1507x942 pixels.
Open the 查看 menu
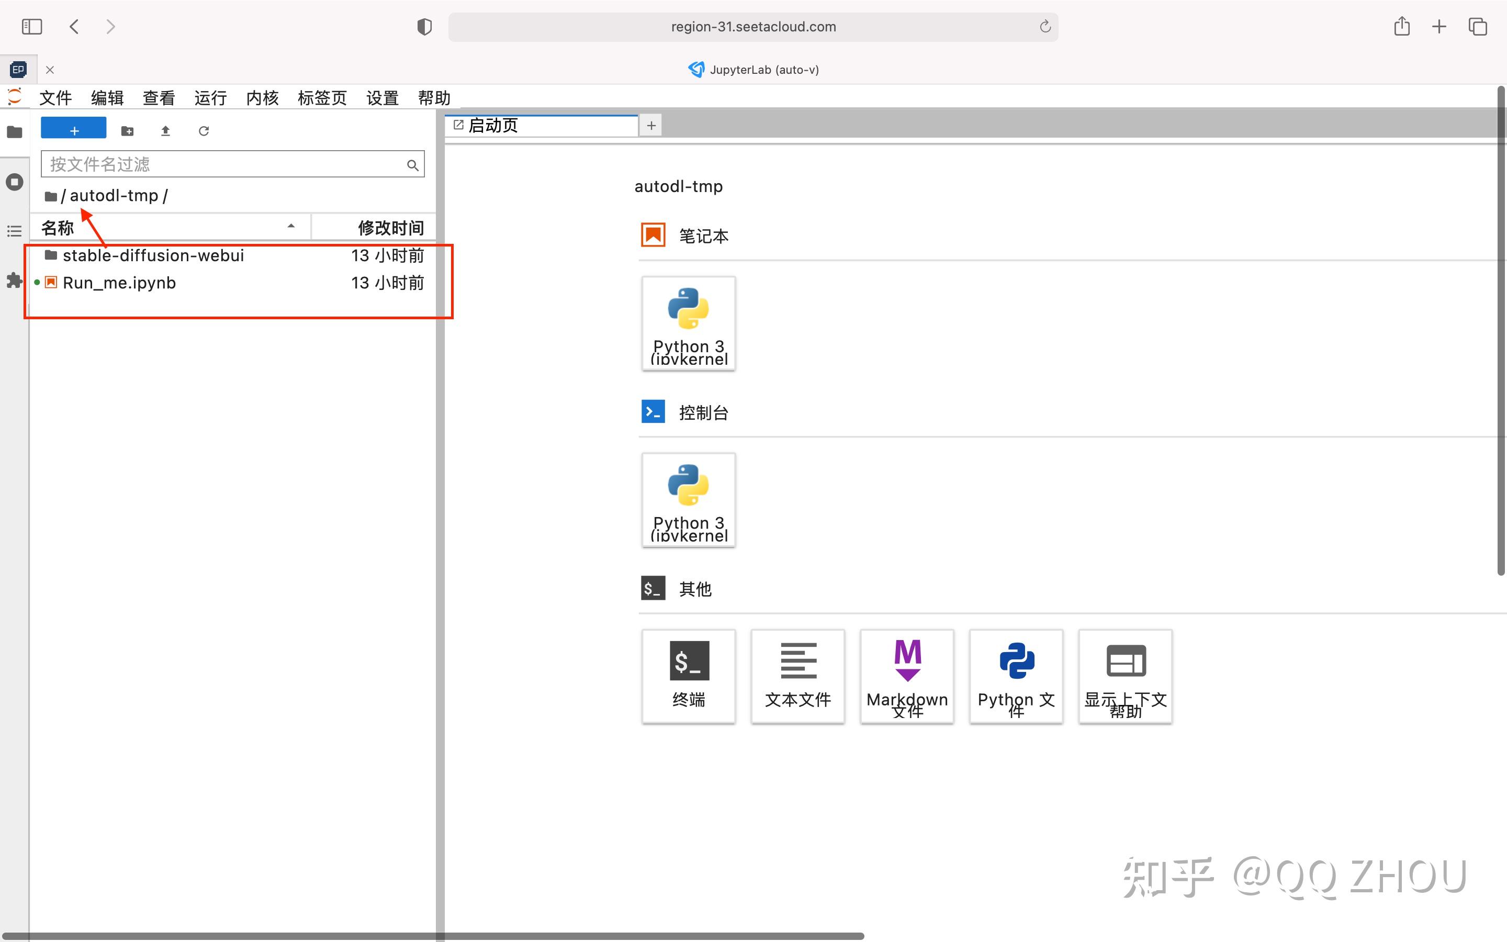[x=159, y=98]
